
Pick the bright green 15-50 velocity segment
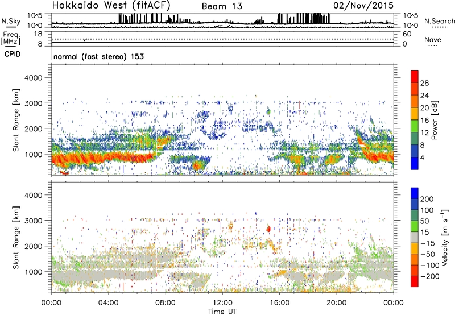coord(415,226)
